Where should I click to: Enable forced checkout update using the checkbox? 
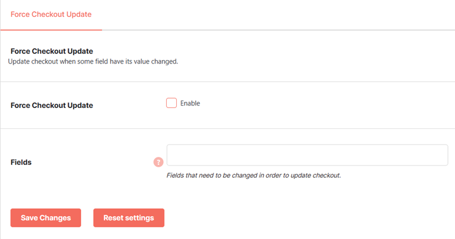pyautogui.click(x=171, y=103)
